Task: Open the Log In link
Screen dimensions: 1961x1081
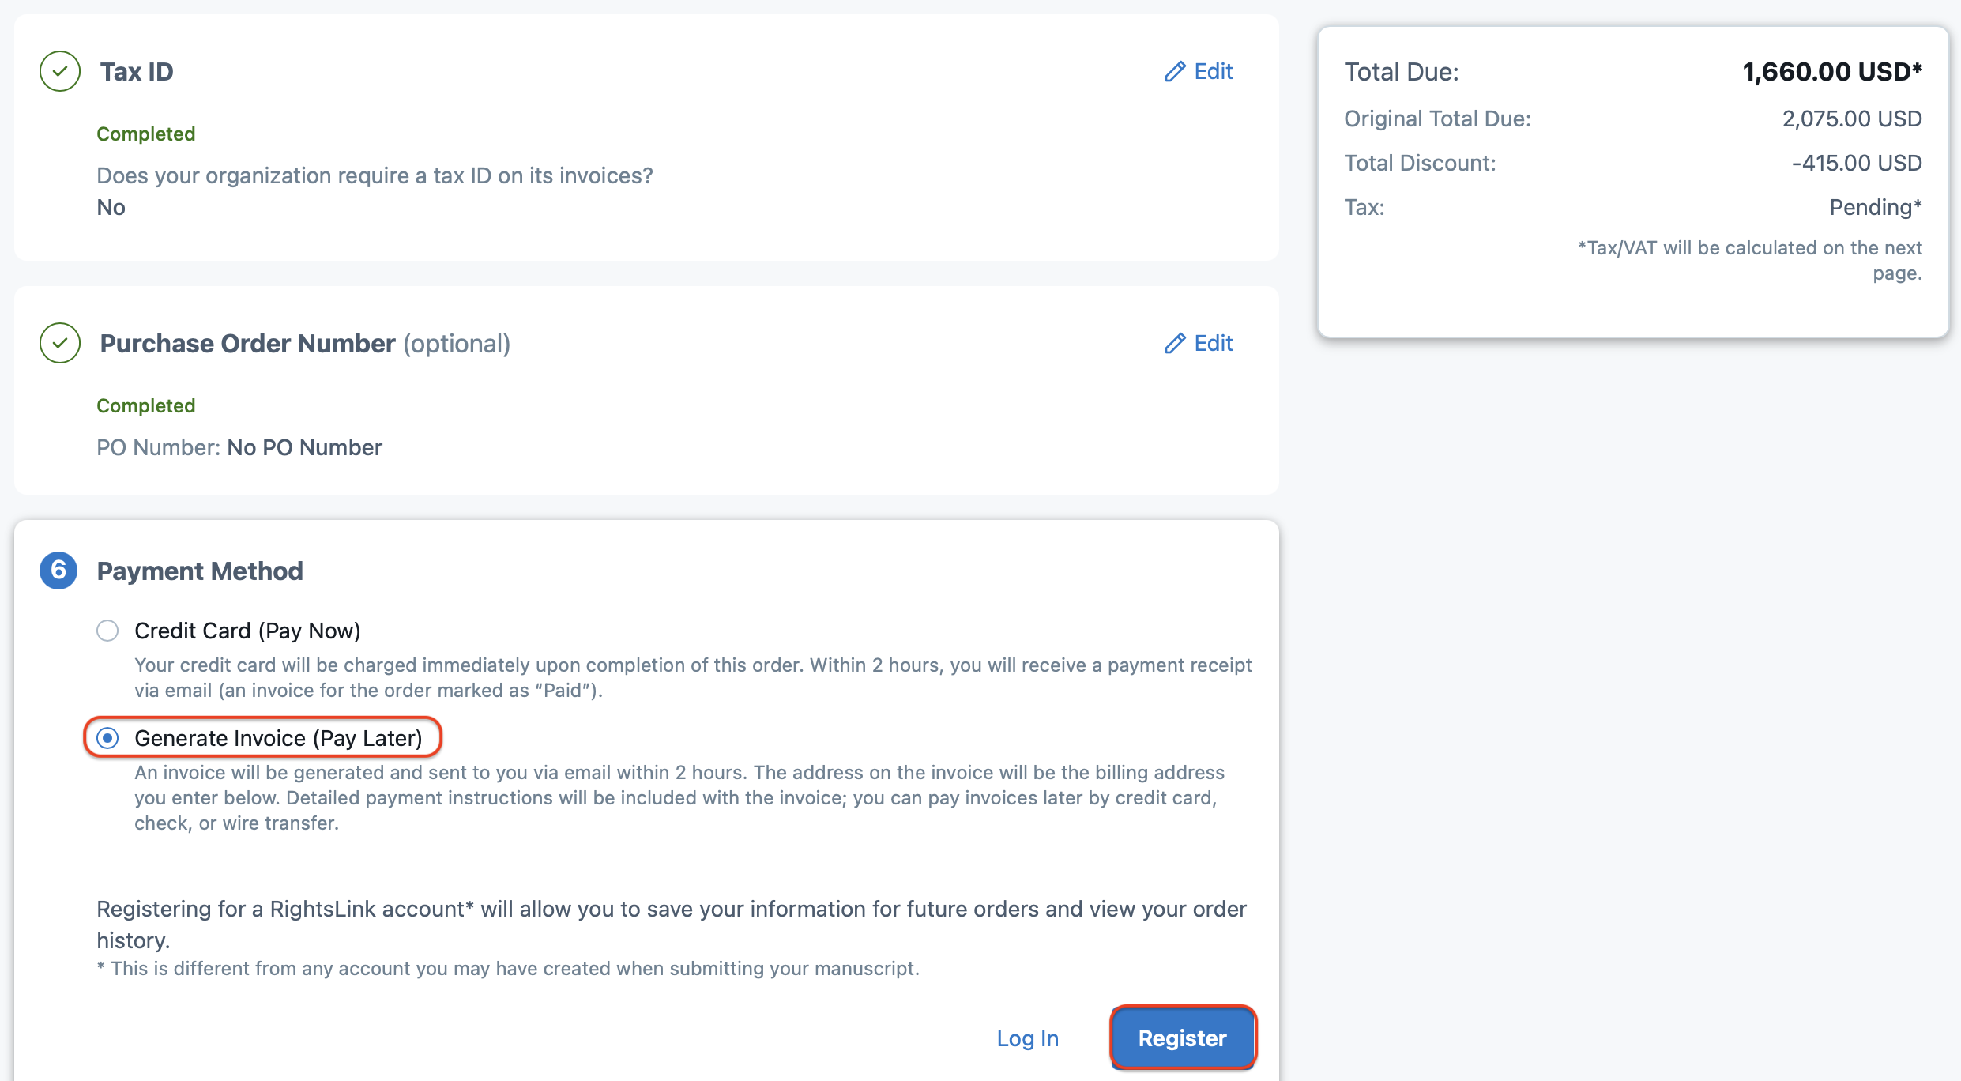Action: pos(1027,1038)
